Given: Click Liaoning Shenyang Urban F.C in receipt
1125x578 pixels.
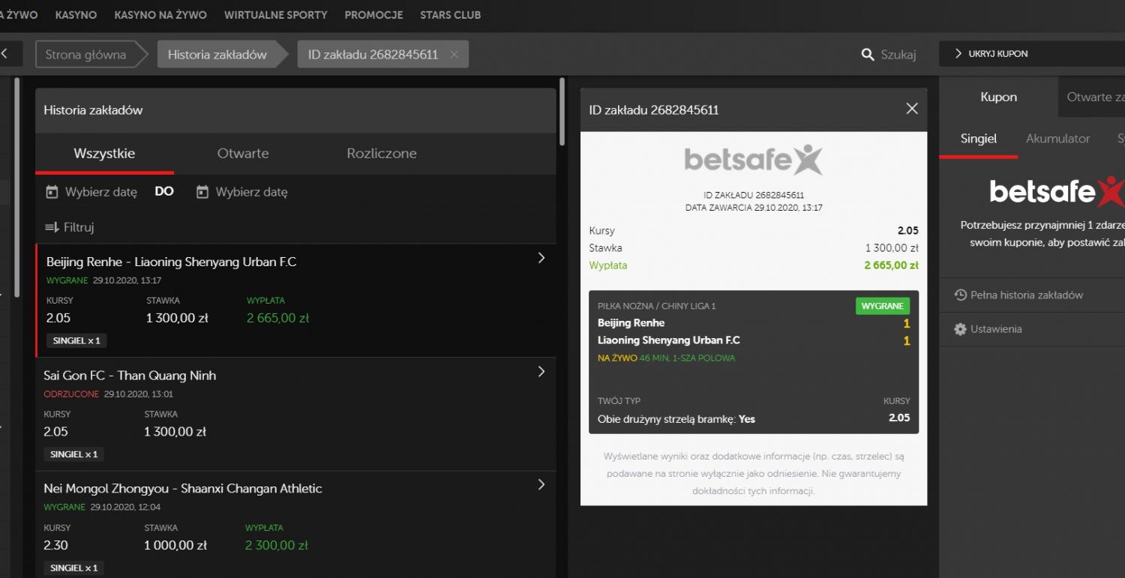Looking at the screenshot, I should 669,340.
